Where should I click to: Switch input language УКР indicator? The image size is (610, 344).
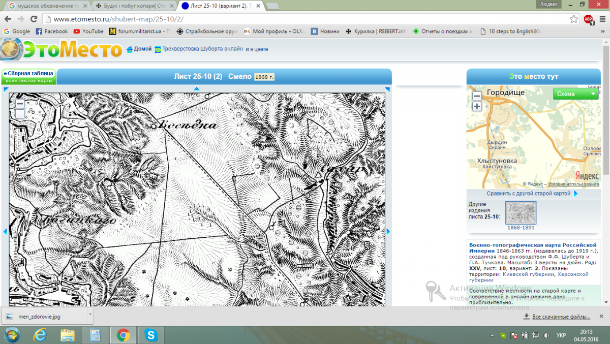(x=562, y=335)
